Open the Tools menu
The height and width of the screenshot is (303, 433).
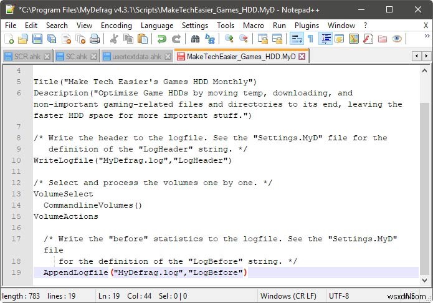226,26
